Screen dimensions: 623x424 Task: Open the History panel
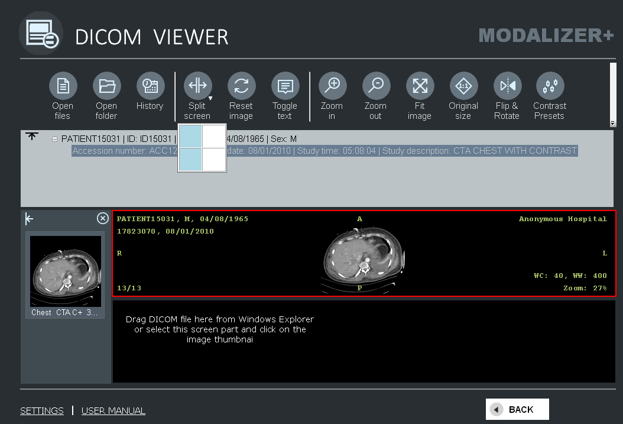[x=150, y=86]
